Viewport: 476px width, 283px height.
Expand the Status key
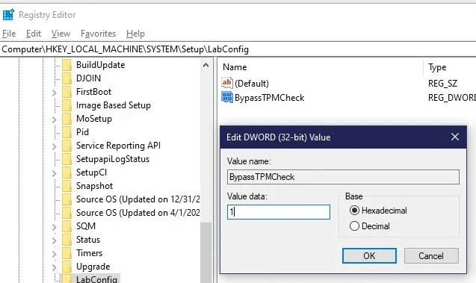pos(55,240)
